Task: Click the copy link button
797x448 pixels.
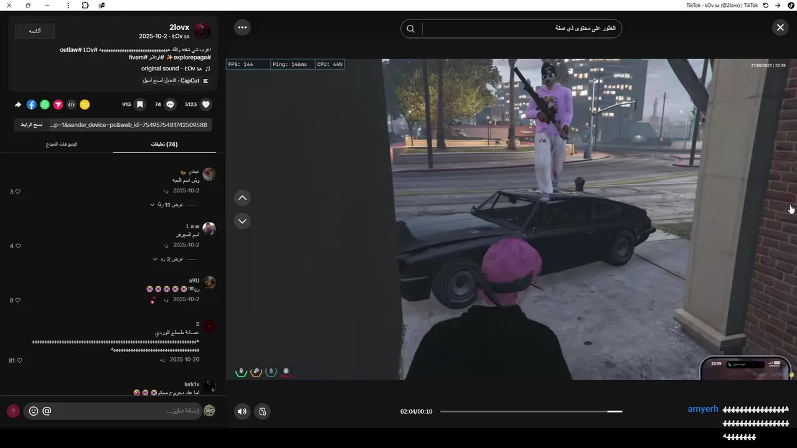Action: (x=31, y=125)
